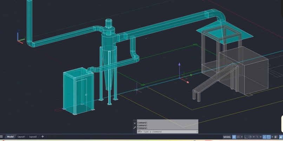The height and width of the screenshot is (141, 283).
Task: Toggle snap mode dotted grid icon
Action: click(x=238, y=137)
